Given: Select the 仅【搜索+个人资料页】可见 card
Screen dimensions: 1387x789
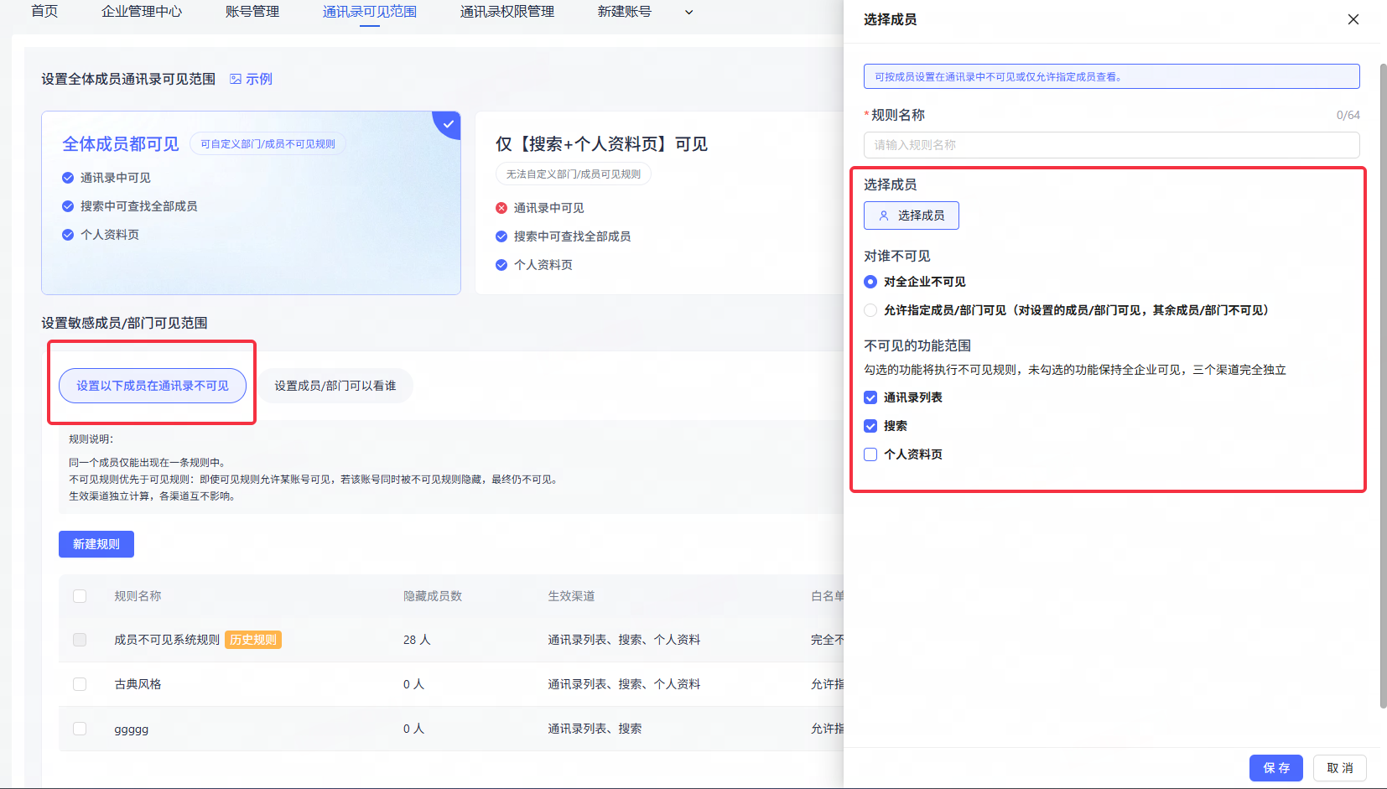Looking at the screenshot, I should tap(659, 203).
